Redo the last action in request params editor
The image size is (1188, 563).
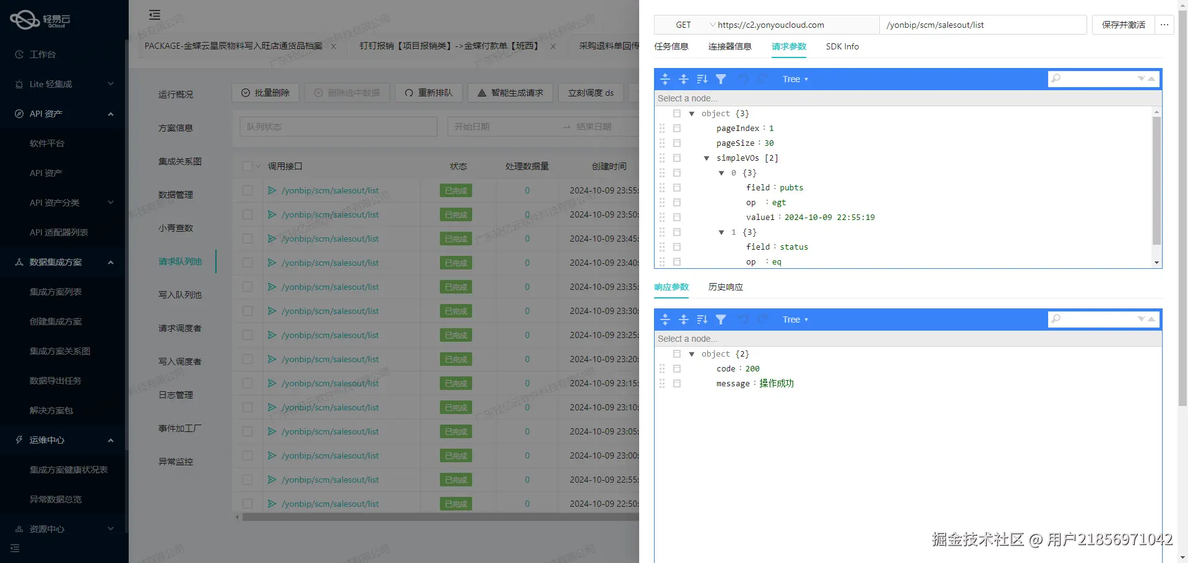coord(763,79)
